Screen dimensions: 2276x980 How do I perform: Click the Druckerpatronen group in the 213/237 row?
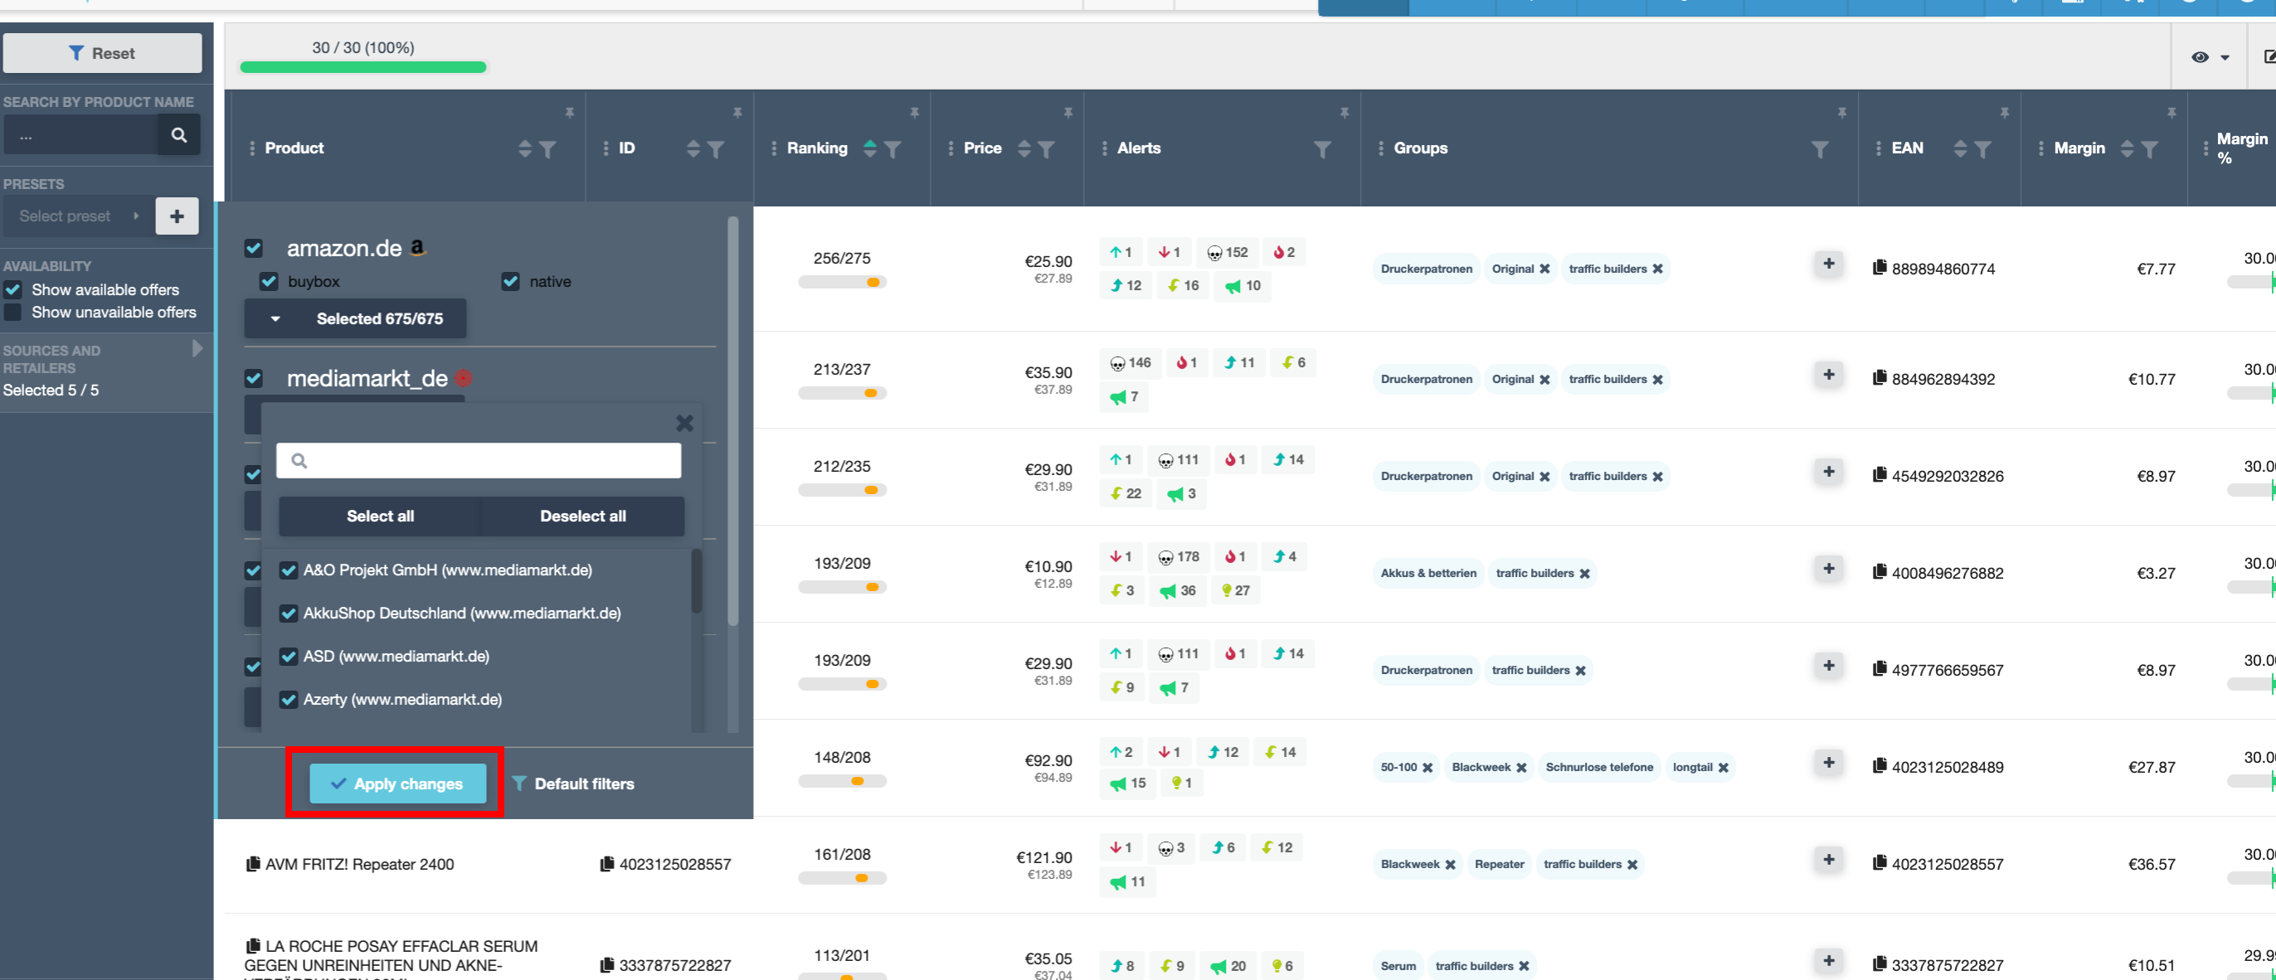[x=1426, y=379]
